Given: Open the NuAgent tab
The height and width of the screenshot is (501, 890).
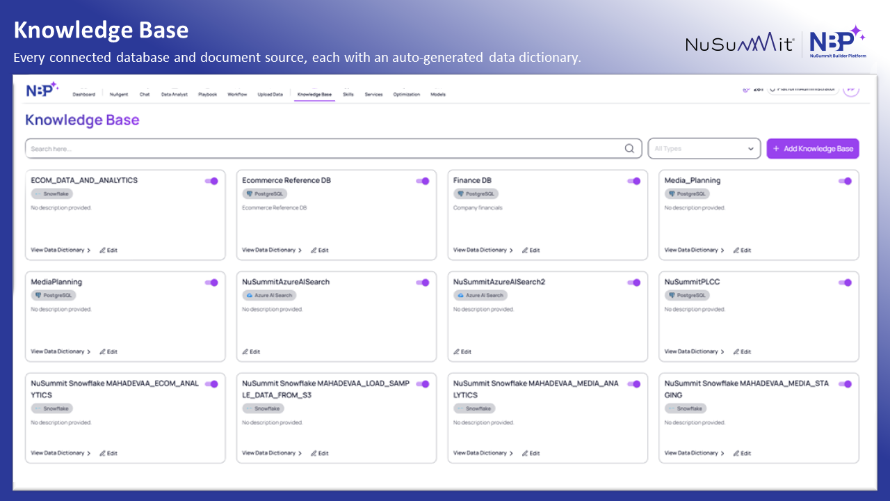Looking at the screenshot, I should (119, 94).
